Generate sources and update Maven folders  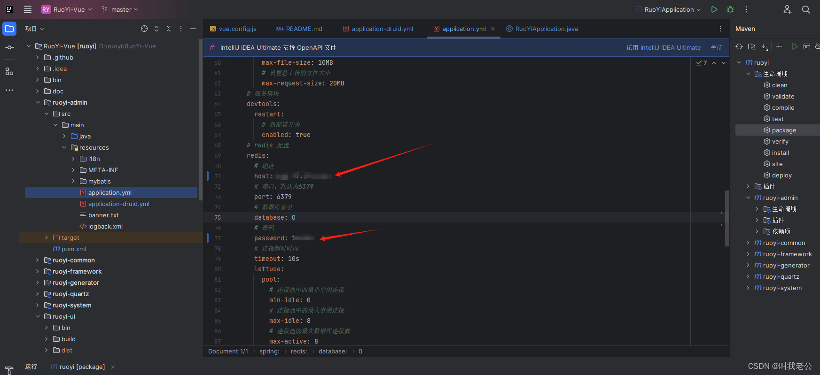pyautogui.click(x=752, y=46)
